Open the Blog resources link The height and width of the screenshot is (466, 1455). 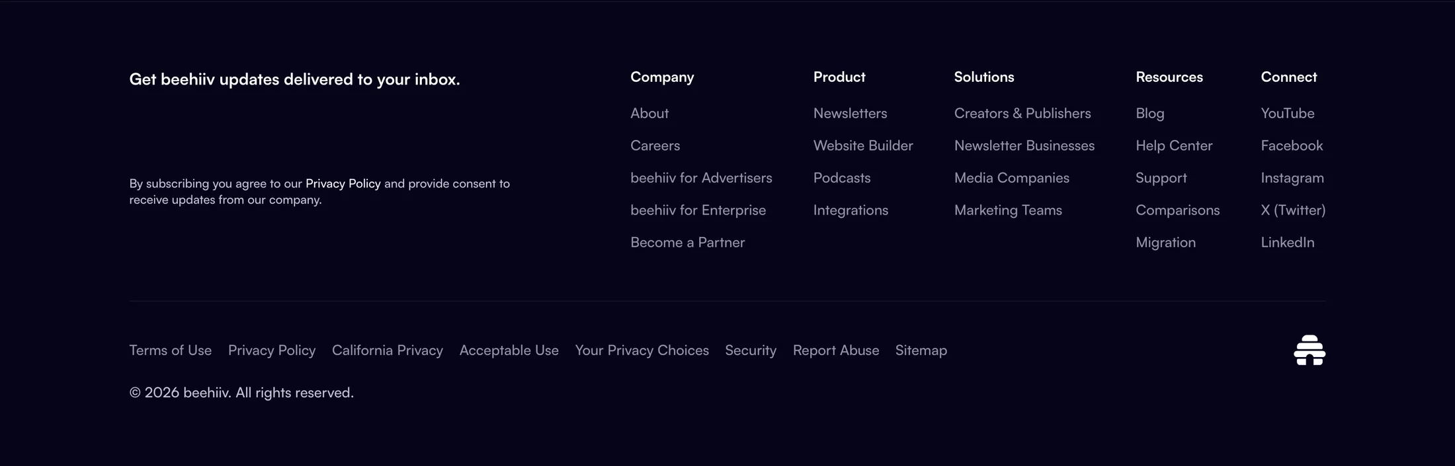point(1150,114)
